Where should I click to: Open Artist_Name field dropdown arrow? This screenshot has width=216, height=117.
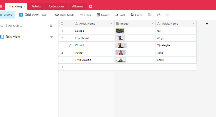[x=111, y=24]
